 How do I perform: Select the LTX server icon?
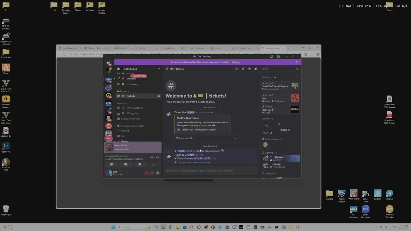click(x=109, y=103)
